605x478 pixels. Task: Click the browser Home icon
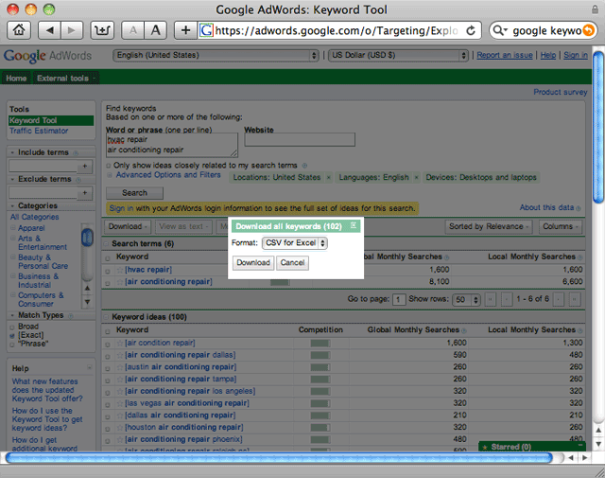click(19, 30)
